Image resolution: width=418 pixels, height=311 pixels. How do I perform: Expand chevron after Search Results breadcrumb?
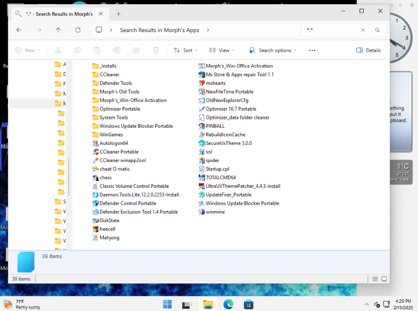pyautogui.click(x=208, y=30)
